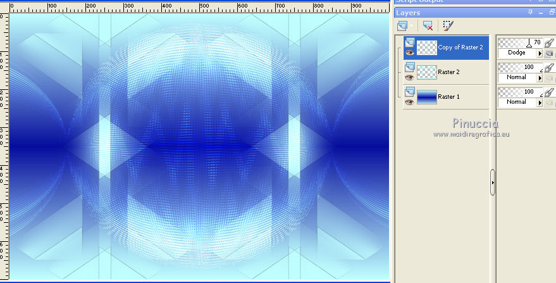This screenshot has width=556, height=283.
Task: Select the Raster 2 layer thumbnail
Action: click(x=426, y=72)
